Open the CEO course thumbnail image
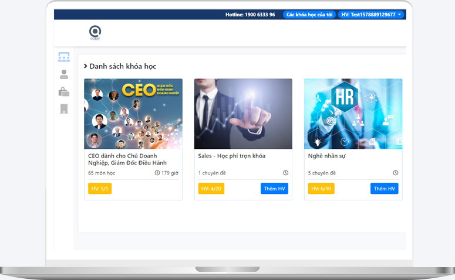Image resolution: width=455 pixels, height=280 pixels. (133, 114)
